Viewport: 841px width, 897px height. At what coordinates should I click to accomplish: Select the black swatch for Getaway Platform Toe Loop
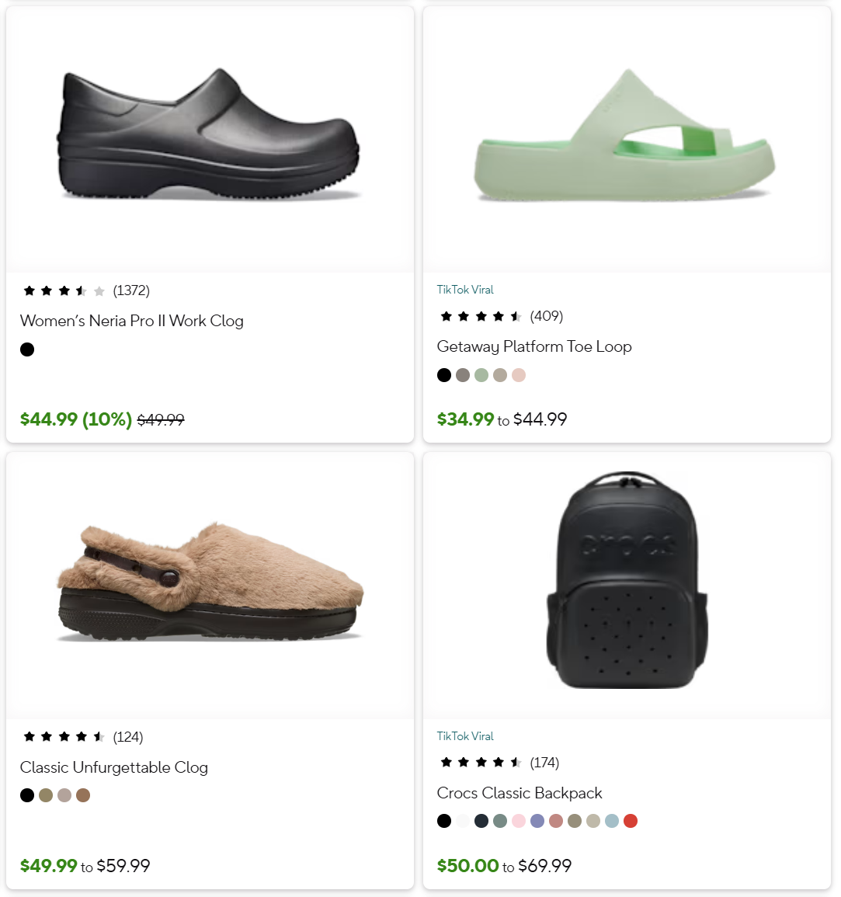(444, 375)
